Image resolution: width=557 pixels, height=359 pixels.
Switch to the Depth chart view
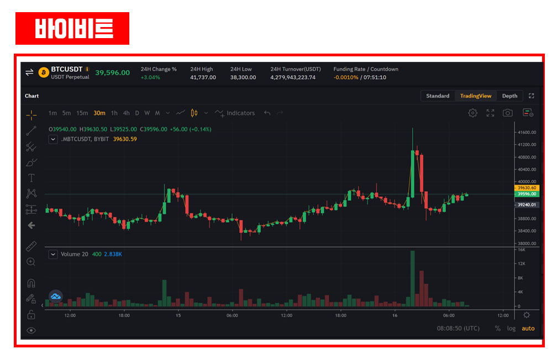(x=509, y=96)
